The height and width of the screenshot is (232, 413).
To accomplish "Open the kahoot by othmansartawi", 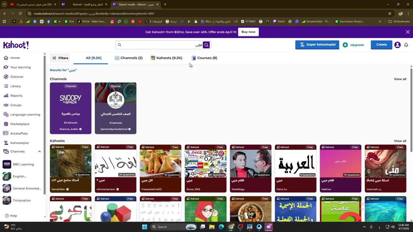I will click(x=116, y=169).
